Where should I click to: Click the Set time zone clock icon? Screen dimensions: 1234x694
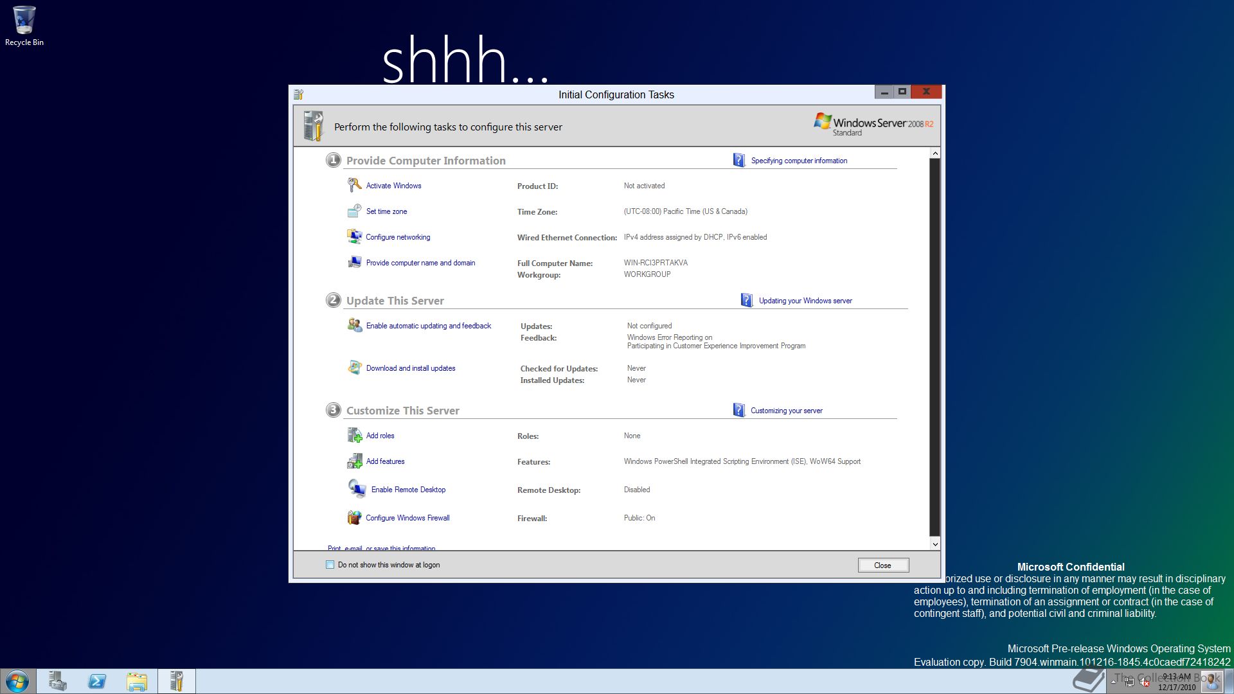[x=354, y=211]
